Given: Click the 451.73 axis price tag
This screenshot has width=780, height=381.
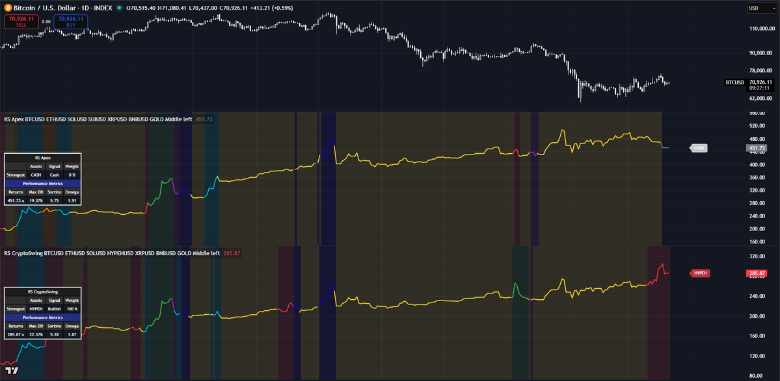Looking at the screenshot, I should point(756,148).
